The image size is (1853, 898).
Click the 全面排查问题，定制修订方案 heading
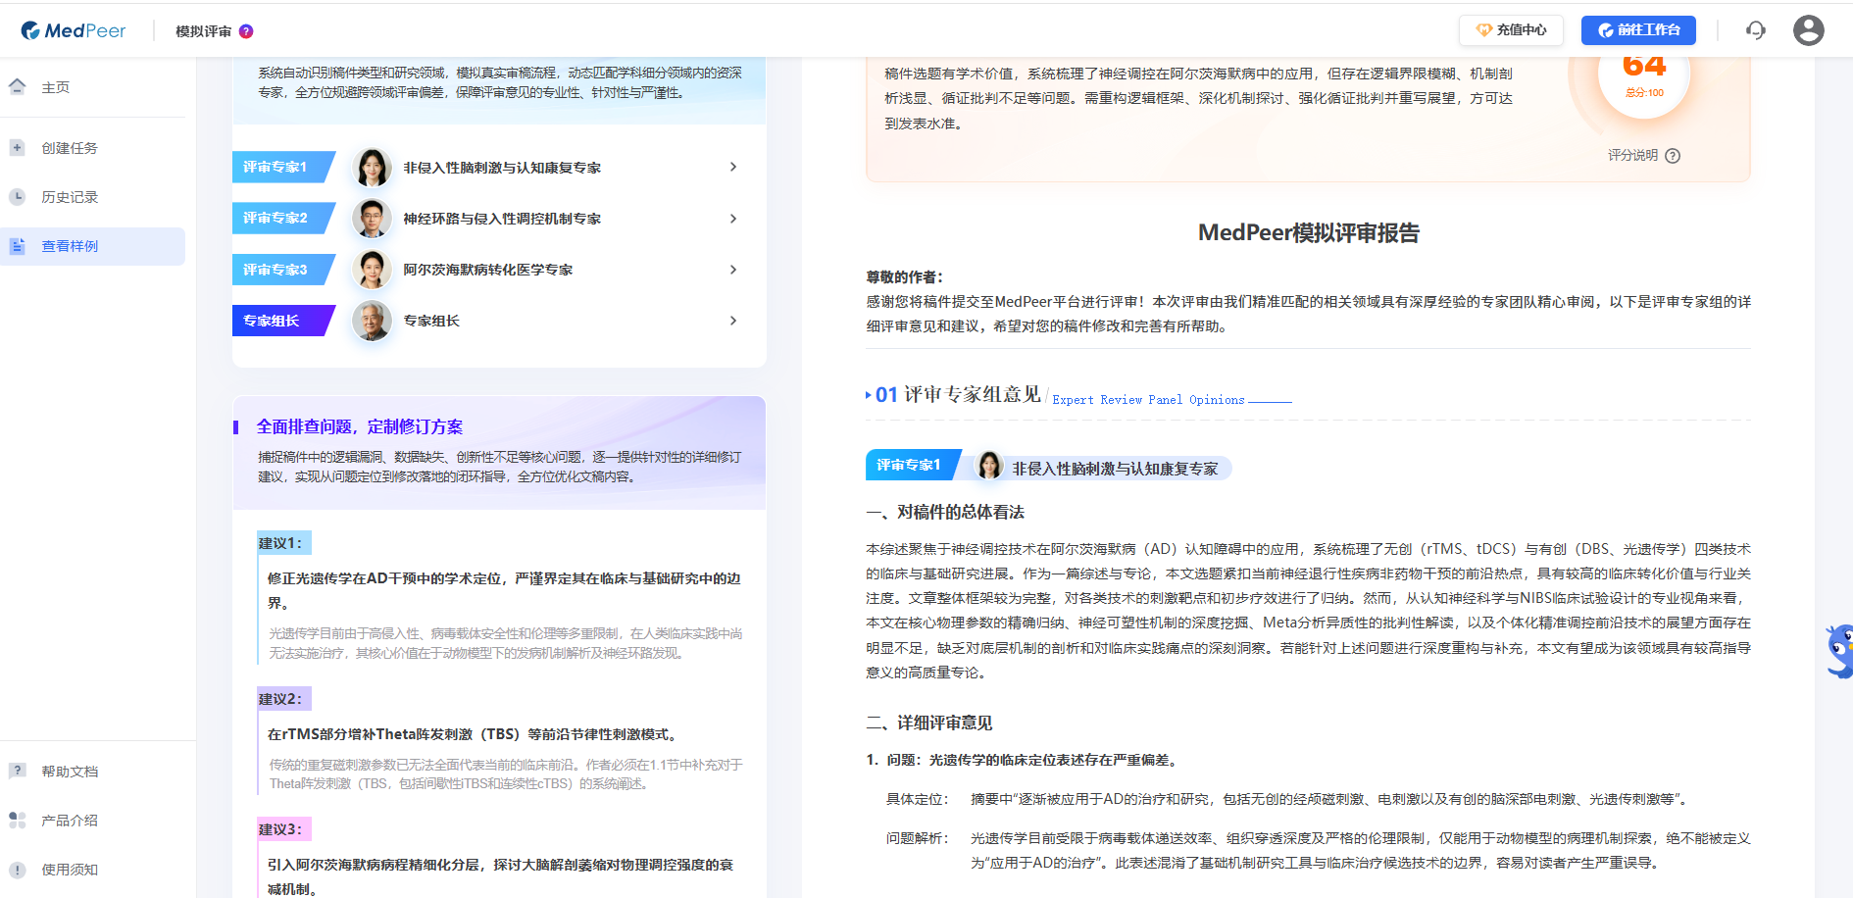click(x=360, y=426)
